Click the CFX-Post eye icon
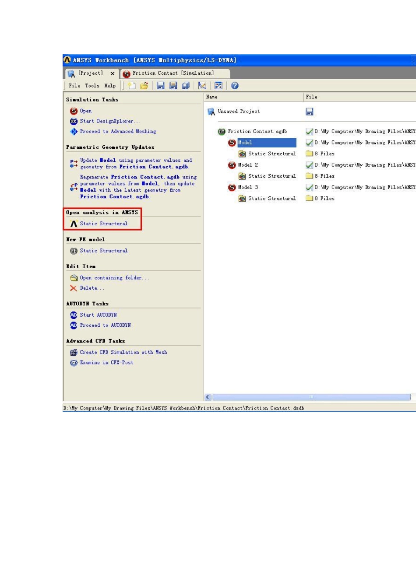This screenshot has width=416, height=588. click(74, 363)
